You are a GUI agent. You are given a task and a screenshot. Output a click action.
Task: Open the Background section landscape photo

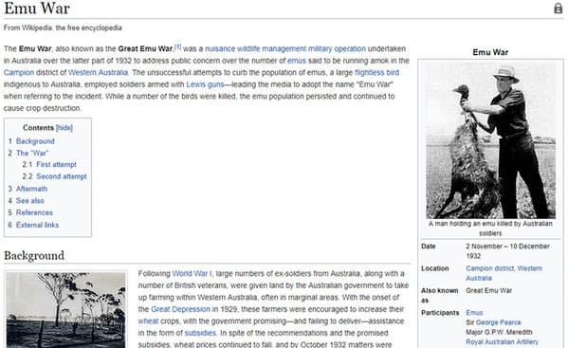tap(65, 310)
